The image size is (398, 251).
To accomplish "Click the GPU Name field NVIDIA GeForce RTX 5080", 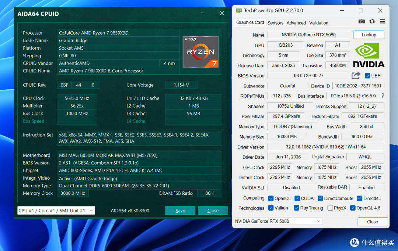I will [x=308, y=35].
